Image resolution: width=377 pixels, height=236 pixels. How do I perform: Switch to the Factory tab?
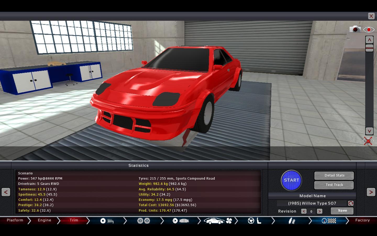362,220
